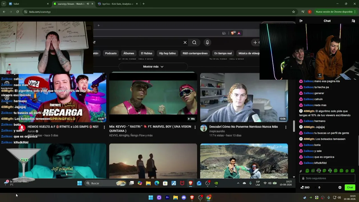Open the Chrome tab search dropdown
This screenshot has width=359, height=202.
coord(4,4)
